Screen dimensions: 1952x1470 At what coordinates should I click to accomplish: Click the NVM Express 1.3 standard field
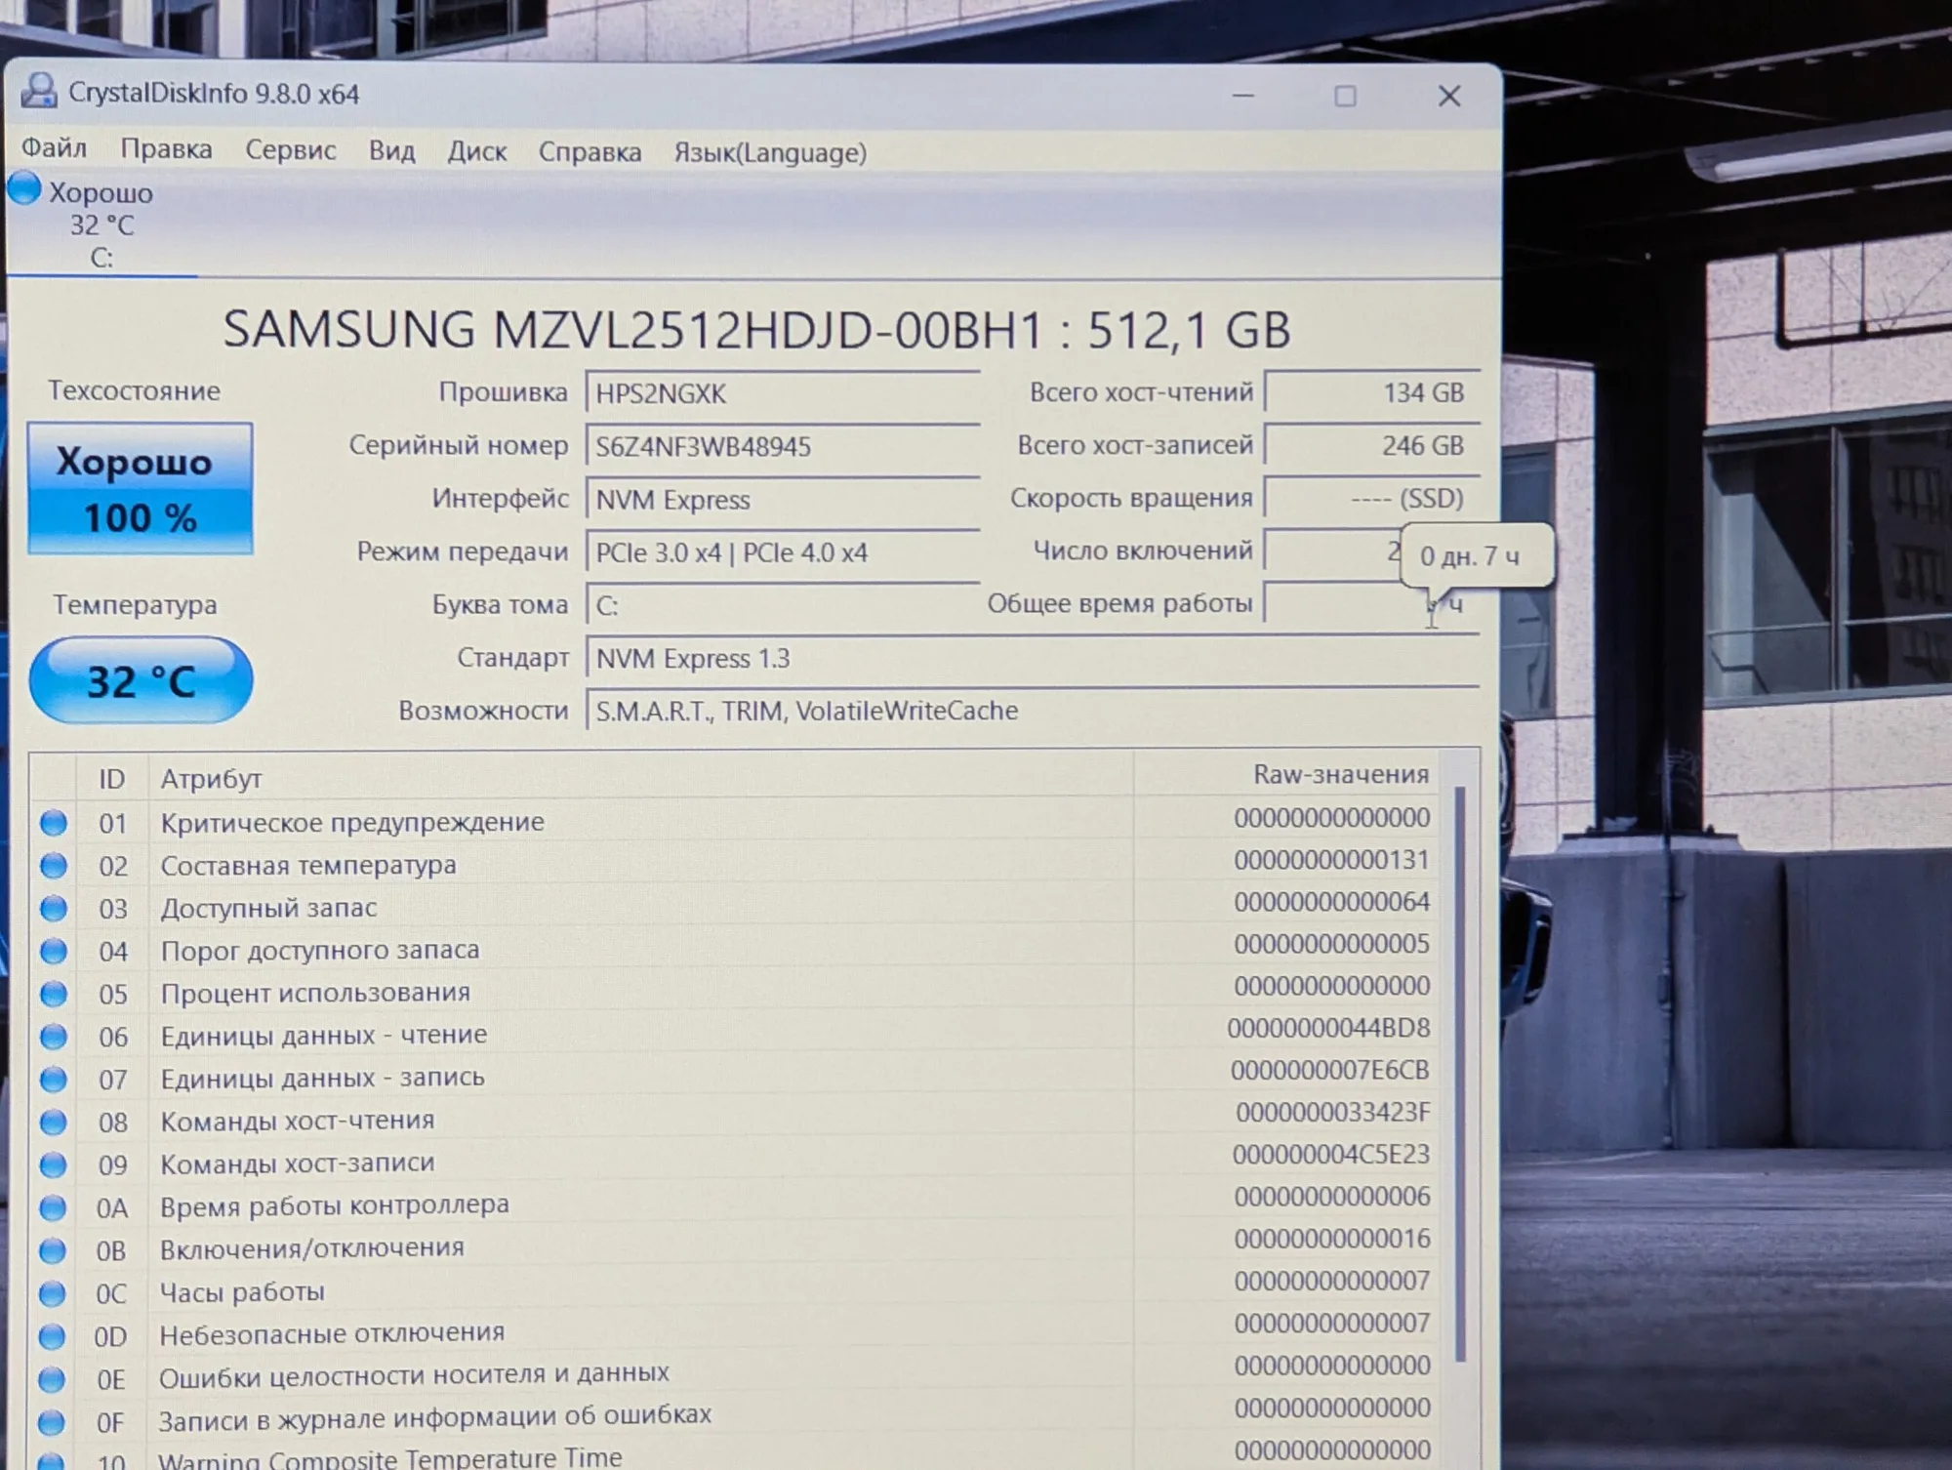click(1032, 658)
